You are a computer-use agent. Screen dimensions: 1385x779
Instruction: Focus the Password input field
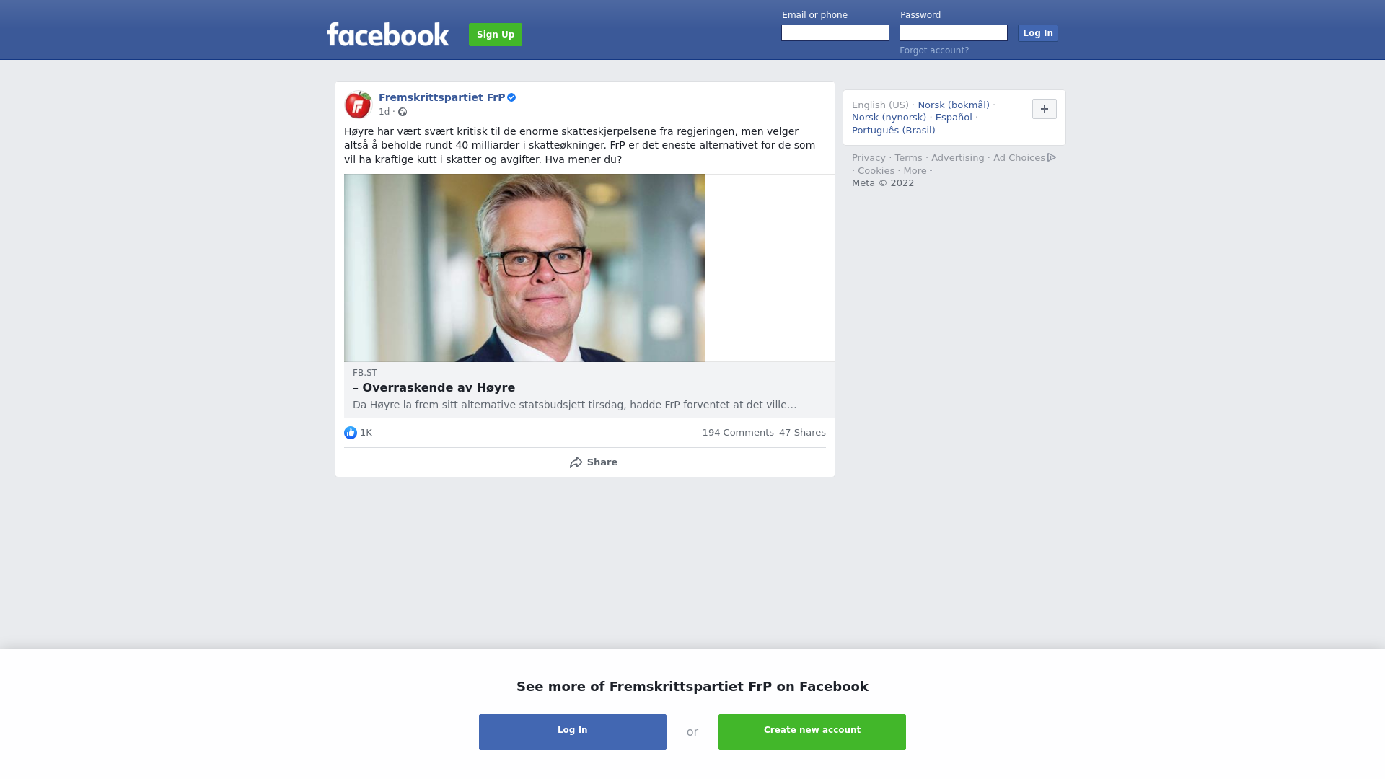(x=953, y=33)
